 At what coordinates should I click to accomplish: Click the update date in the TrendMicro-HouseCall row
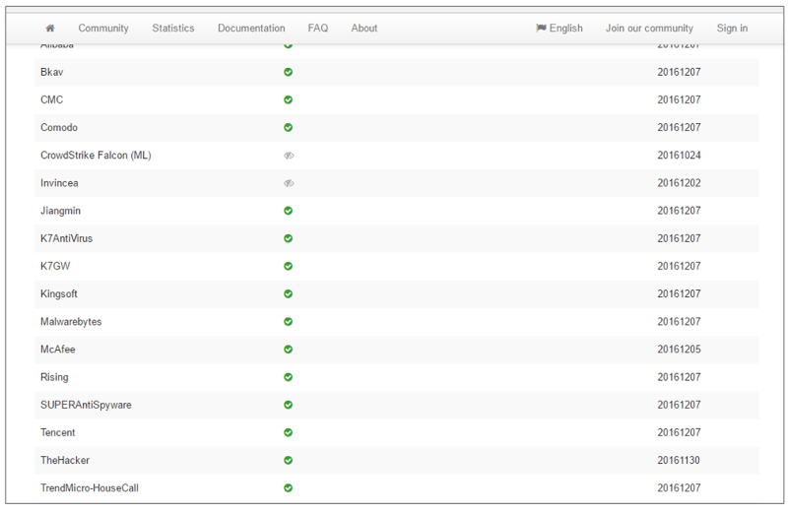point(679,487)
